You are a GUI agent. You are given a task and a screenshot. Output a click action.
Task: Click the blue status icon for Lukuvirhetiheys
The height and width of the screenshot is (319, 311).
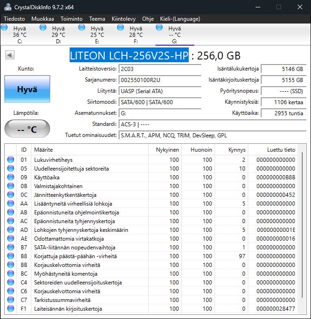pyautogui.click(x=11, y=160)
